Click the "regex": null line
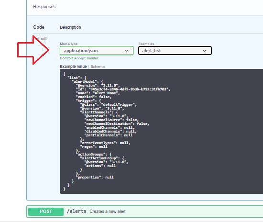This screenshot has width=263, height=223. pos(94,146)
